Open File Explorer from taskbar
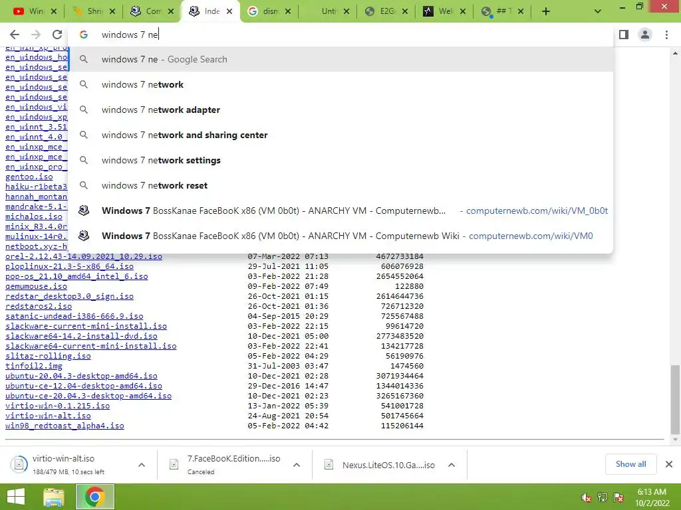The height and width of the screenshot is (510, 681). (53, 497)
